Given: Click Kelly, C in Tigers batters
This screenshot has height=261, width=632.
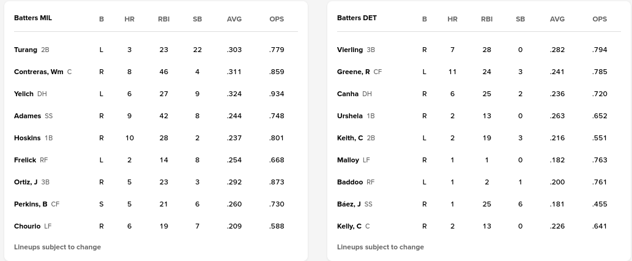Looking at the screenshot, I should point(349,226).
